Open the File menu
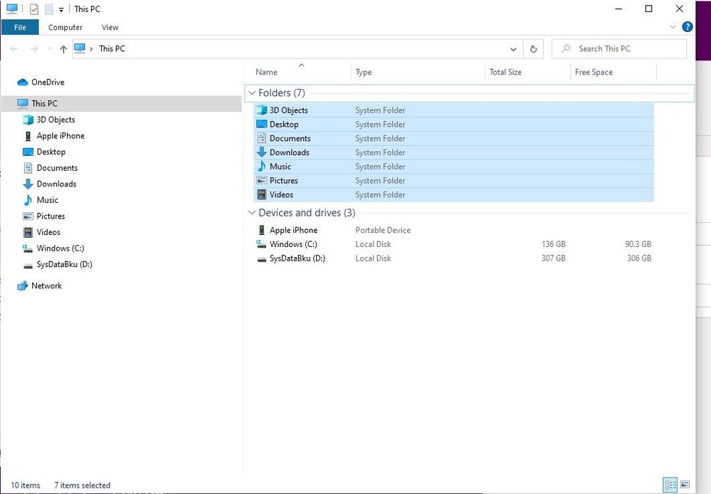This screenshot has height=494, width=711. [x=20, y=26]
